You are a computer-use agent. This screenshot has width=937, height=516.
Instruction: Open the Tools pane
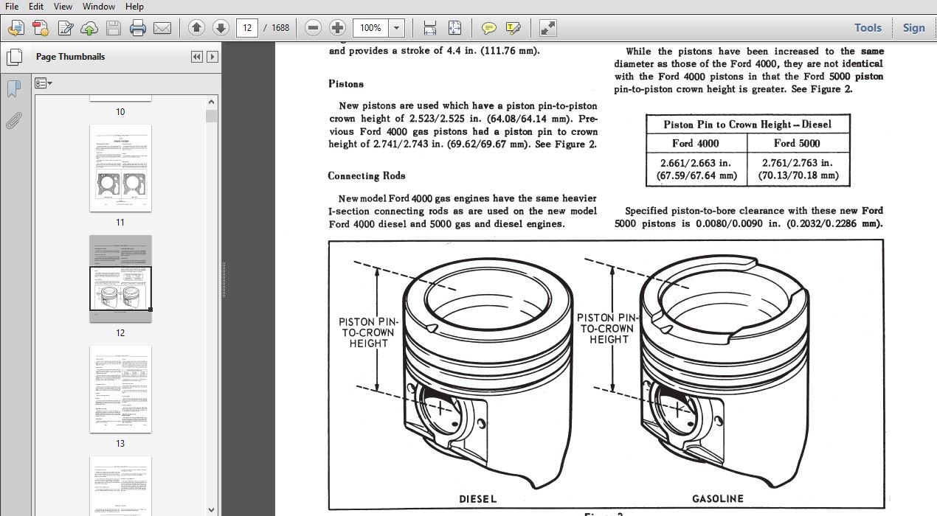[x=868, y=28]
